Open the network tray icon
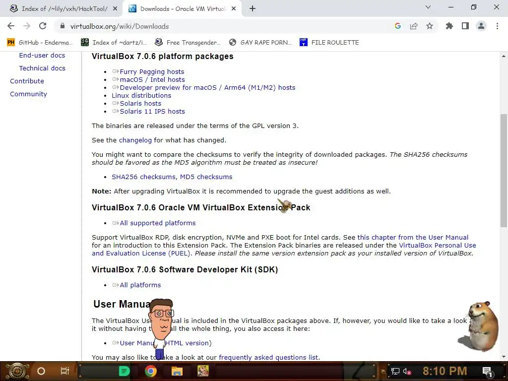 pyautogui.click(x=395, y=371)
